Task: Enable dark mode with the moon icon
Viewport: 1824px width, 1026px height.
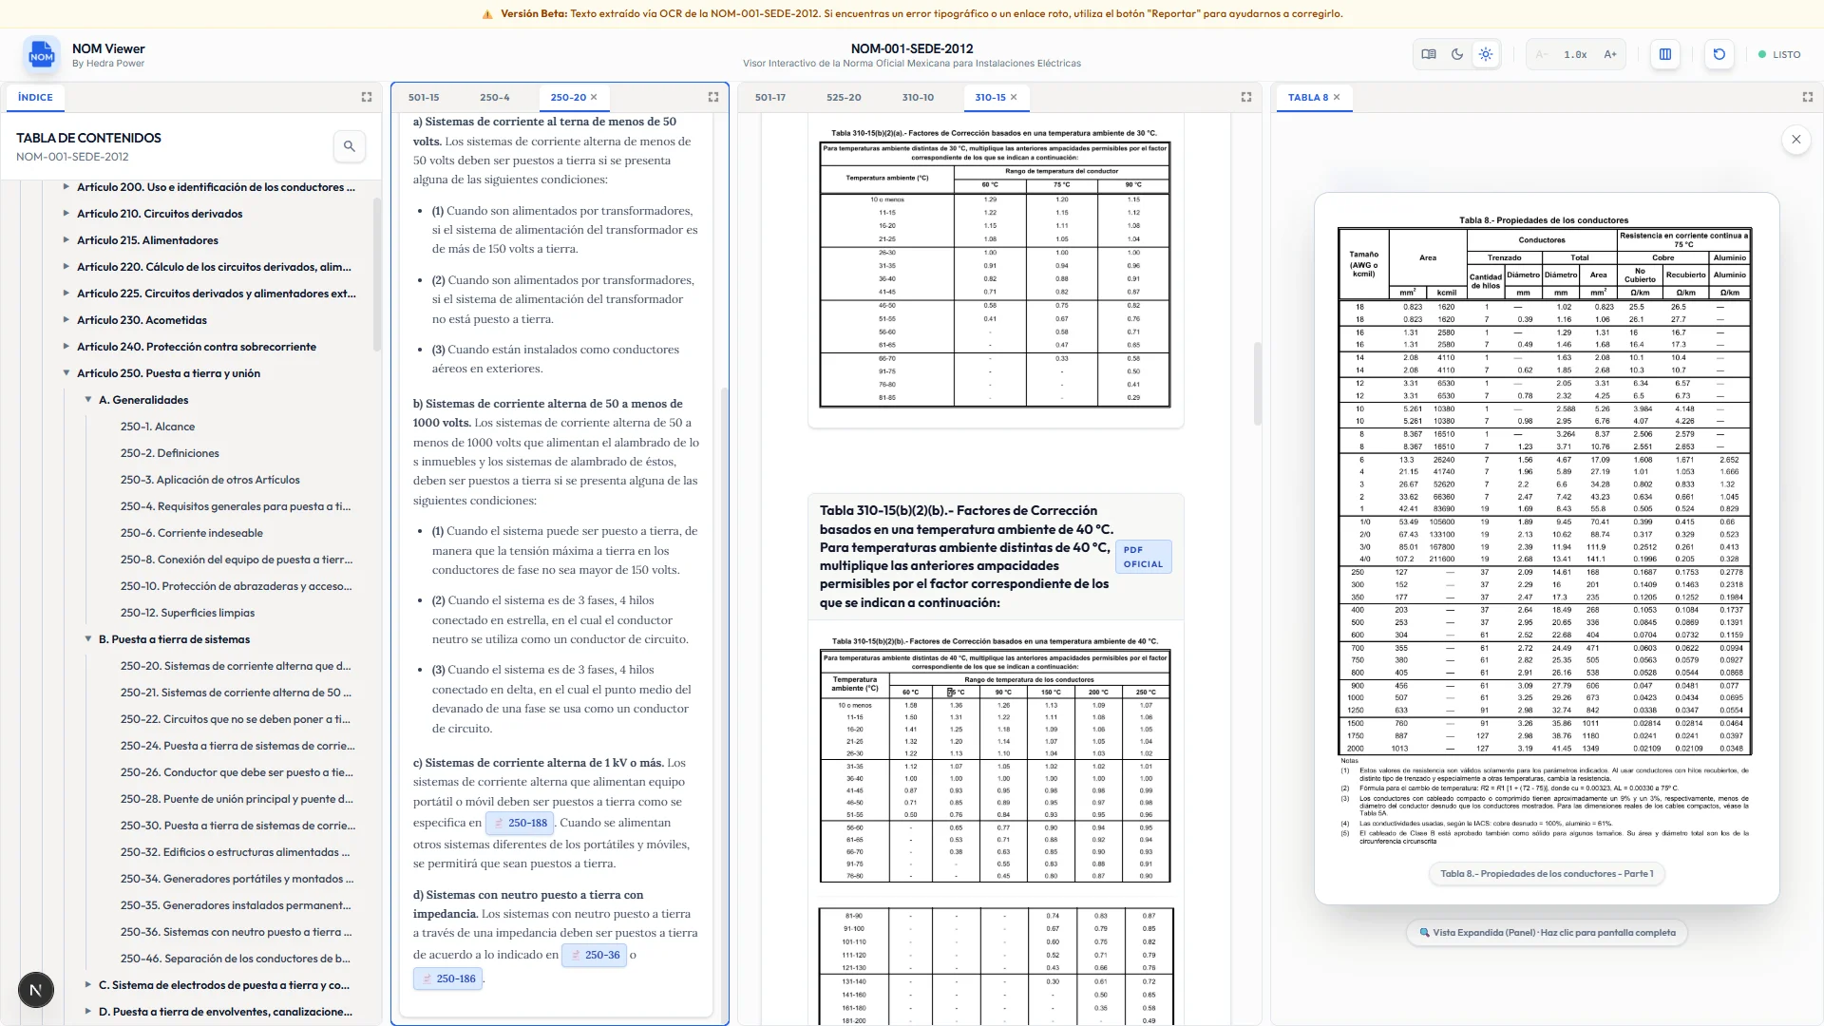Action: 1457,54
